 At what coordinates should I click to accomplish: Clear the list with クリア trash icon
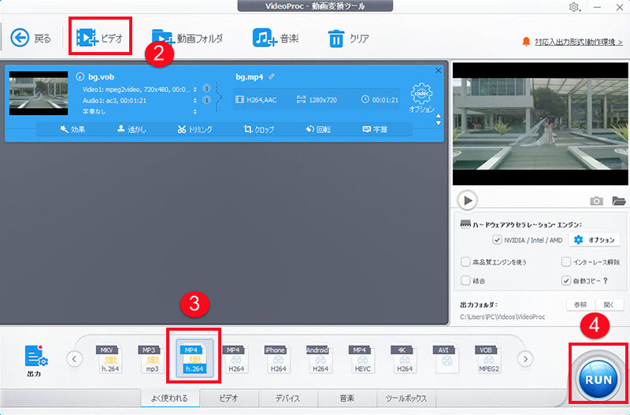(x=348, y=38)
